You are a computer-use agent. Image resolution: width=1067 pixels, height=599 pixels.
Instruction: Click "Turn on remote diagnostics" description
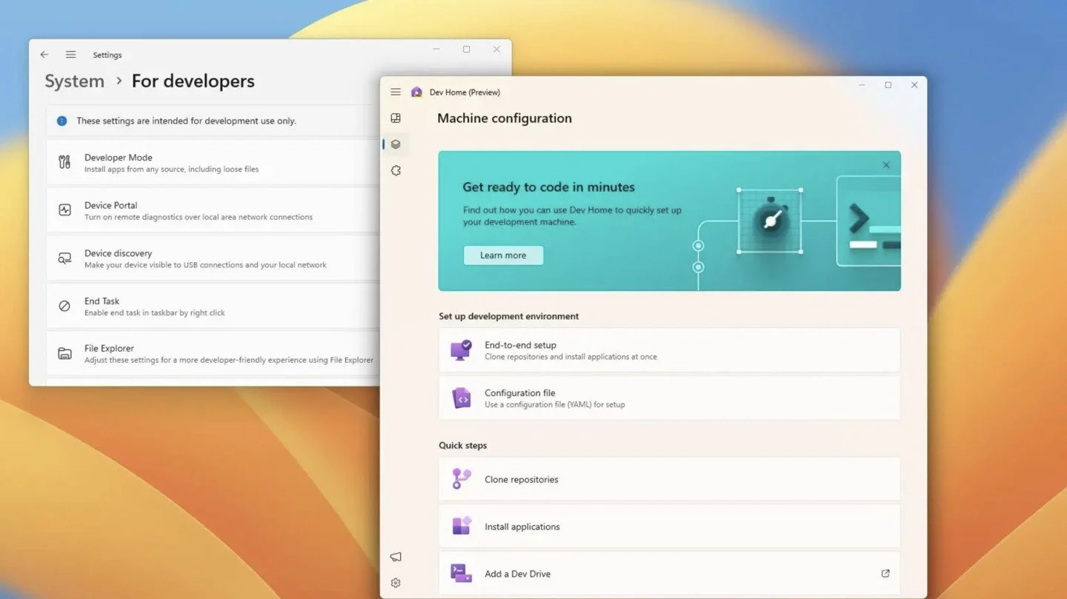click(x=199, y=217)
